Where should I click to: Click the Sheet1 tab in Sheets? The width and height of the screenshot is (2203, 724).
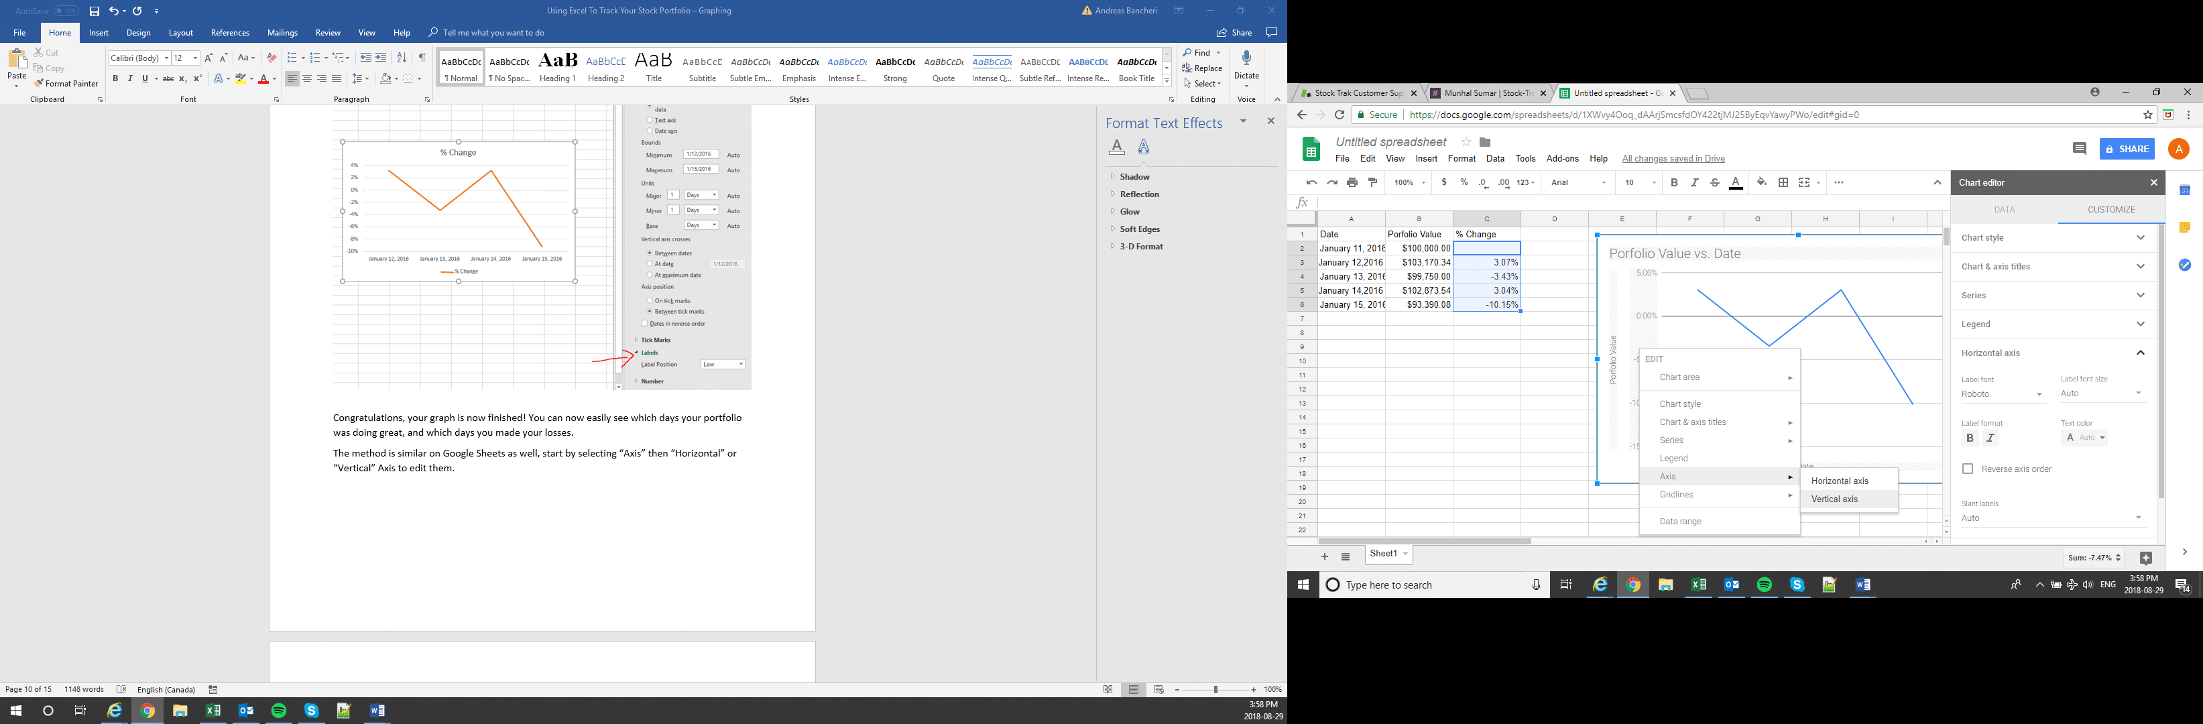(x=1388, y=554)
